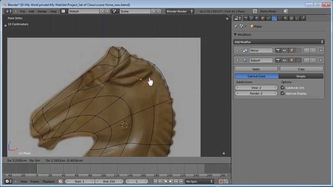Open the Particles properties tab icon
Screen dimensions: 333x187
[x=297, y=18]
